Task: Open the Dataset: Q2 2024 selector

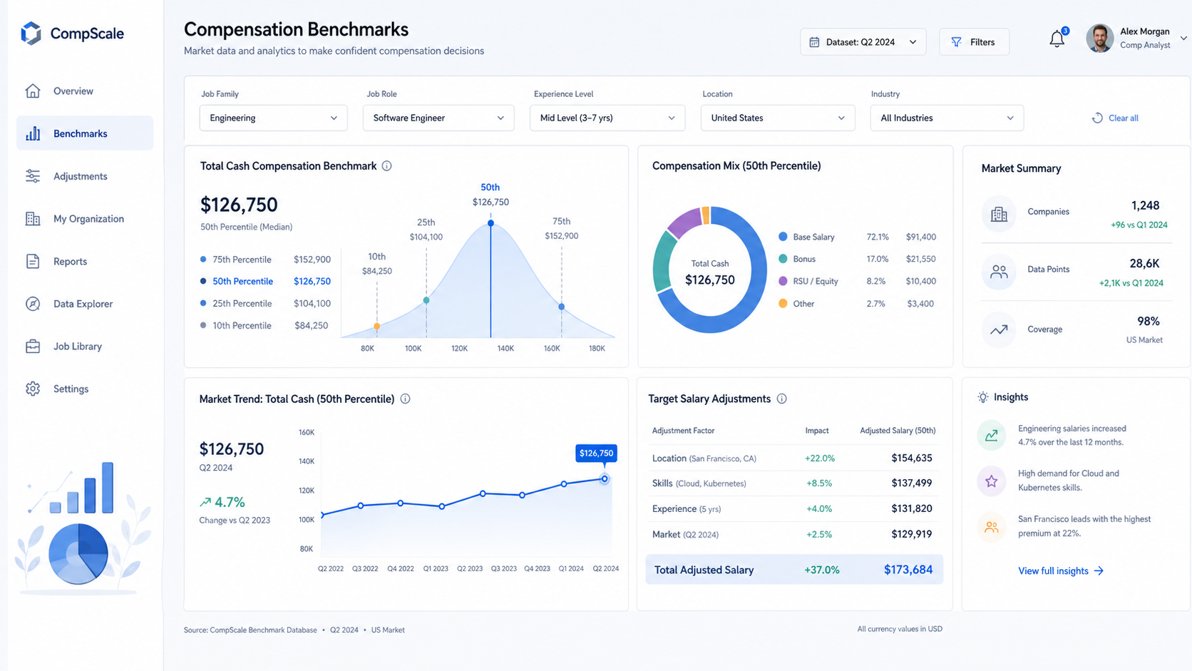Action: (863, 42)
